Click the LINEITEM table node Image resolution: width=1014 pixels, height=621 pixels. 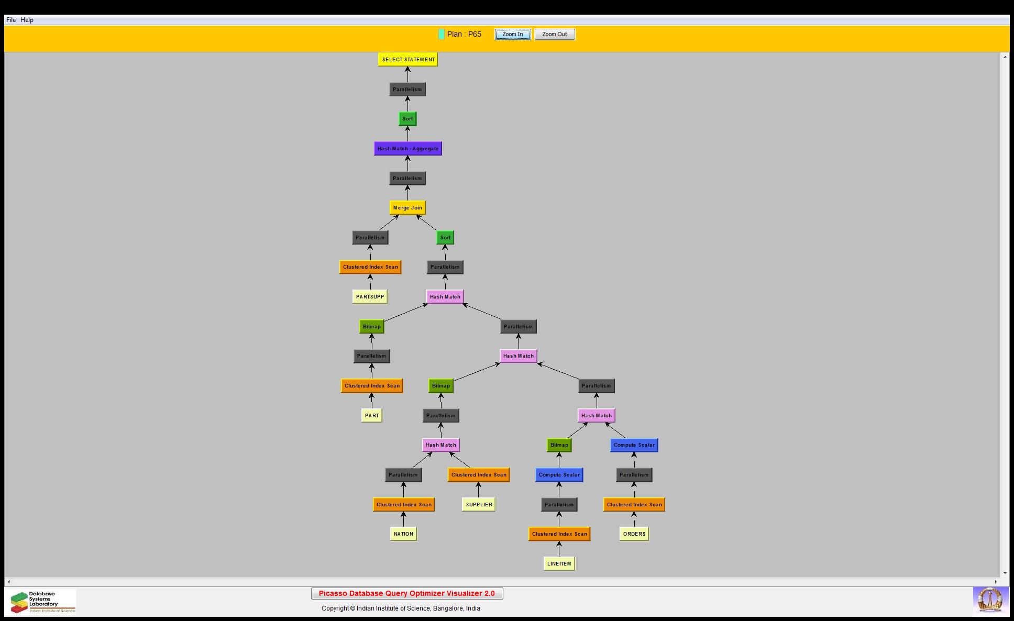[x=559, y=564]
